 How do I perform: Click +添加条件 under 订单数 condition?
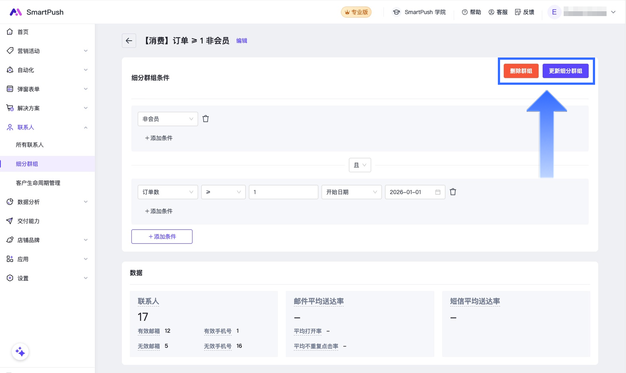coord(159,211)
